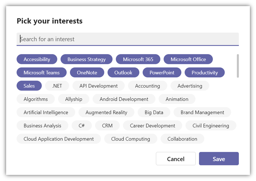
Task: Pick the Big Data chip
Action: coord(154,112)
